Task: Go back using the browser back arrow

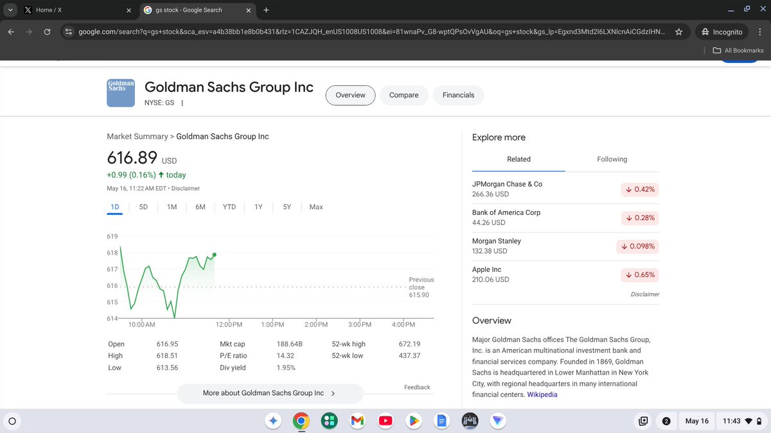Action: pyautogui.click(x=12, y=31)
